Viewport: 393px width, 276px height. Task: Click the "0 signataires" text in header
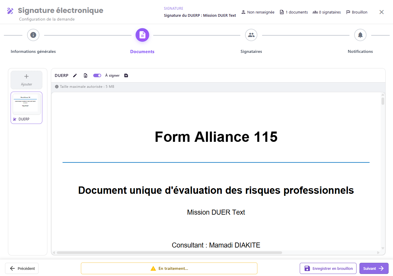[x=330, y=12]
